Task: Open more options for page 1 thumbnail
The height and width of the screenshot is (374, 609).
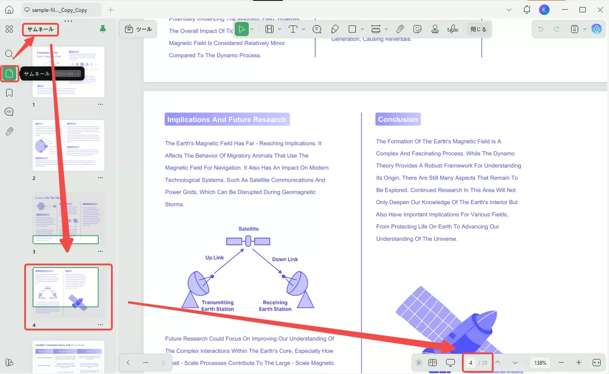Action: [100, 105]
